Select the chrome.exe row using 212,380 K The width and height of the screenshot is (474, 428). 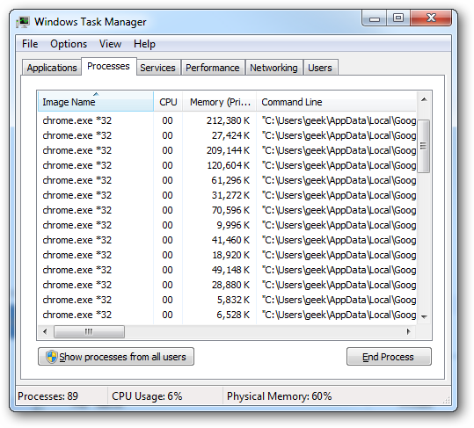point(227,120)
